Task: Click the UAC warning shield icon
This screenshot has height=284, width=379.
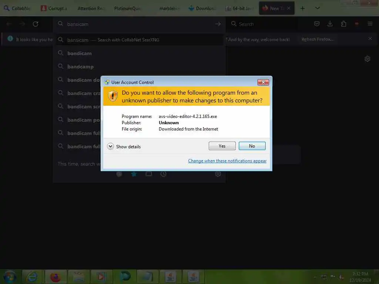Action: (x=113, y=96)
